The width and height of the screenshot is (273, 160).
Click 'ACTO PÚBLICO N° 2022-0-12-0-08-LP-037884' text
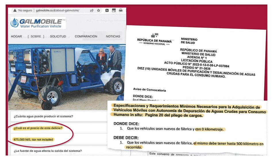197,64
